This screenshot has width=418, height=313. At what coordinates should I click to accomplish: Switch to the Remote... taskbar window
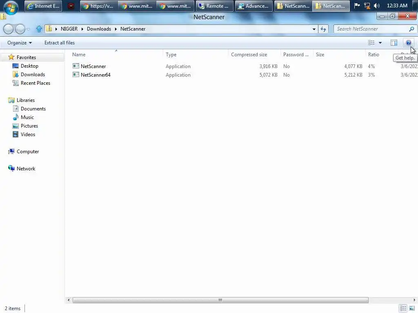coord(214,6)
